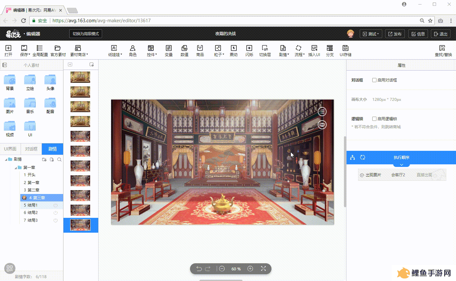The image size is (456, 281).
Task: Open the 纸娃娃 paper doll dropdown
Action: pyautogui.click(x=115, y=51)
